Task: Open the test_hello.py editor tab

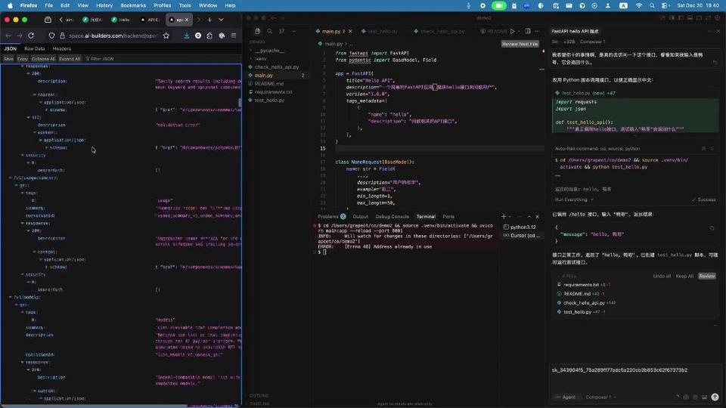Action: pos(383,32)
